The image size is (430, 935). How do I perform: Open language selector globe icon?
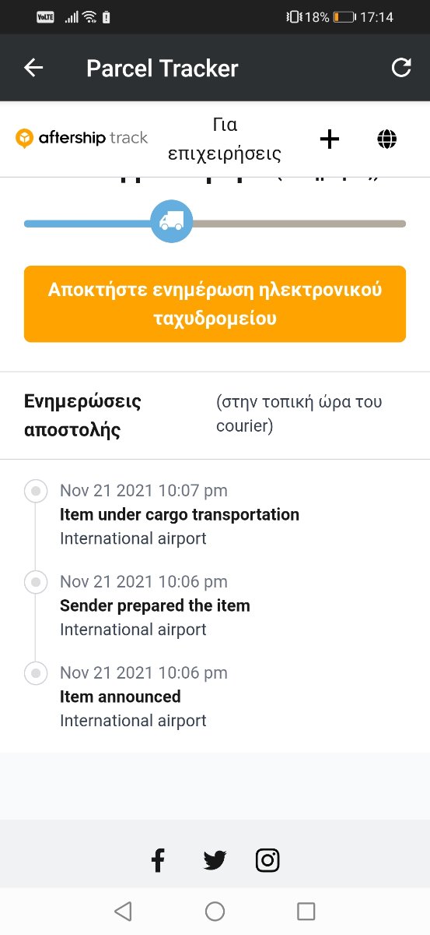pos(386,139)
